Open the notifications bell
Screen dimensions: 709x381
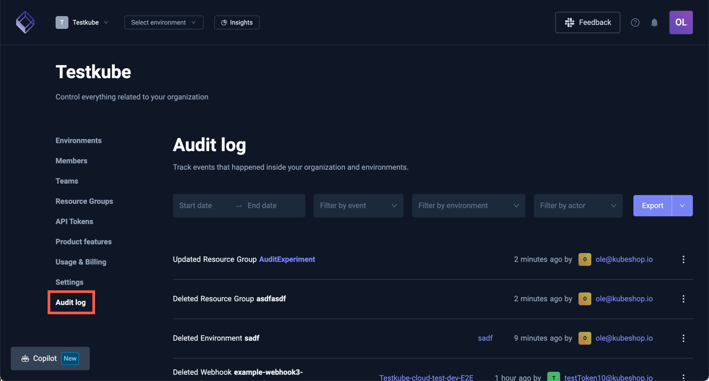coord(655,22)
